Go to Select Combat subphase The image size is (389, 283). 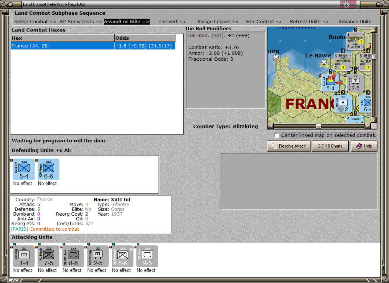pyautogui.click(x=35, y=21)
